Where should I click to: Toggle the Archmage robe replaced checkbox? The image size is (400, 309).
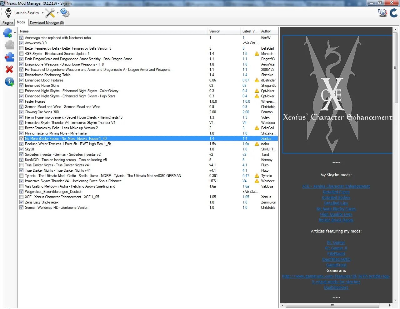21,38
